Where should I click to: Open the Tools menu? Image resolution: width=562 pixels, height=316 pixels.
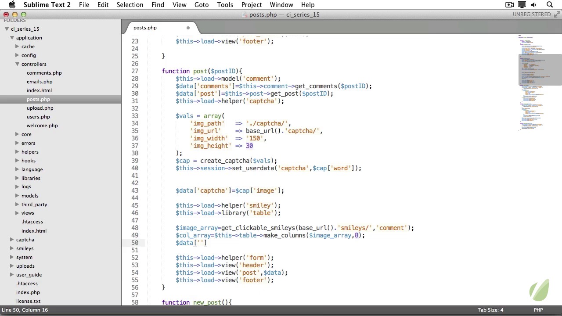click(x=225, y=5)
